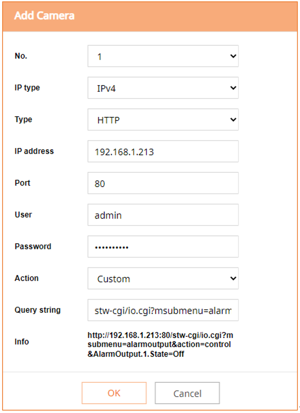Focus the masked Password input field
The height and width of the screenshot is (413, 300).
point(163,247)
